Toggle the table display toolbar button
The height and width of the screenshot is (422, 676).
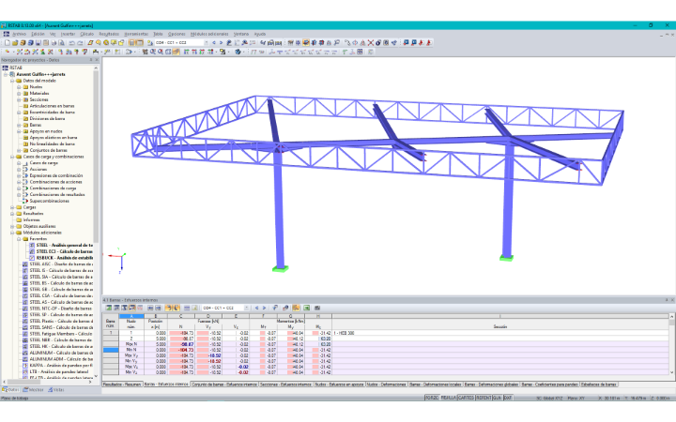point(140,42)
